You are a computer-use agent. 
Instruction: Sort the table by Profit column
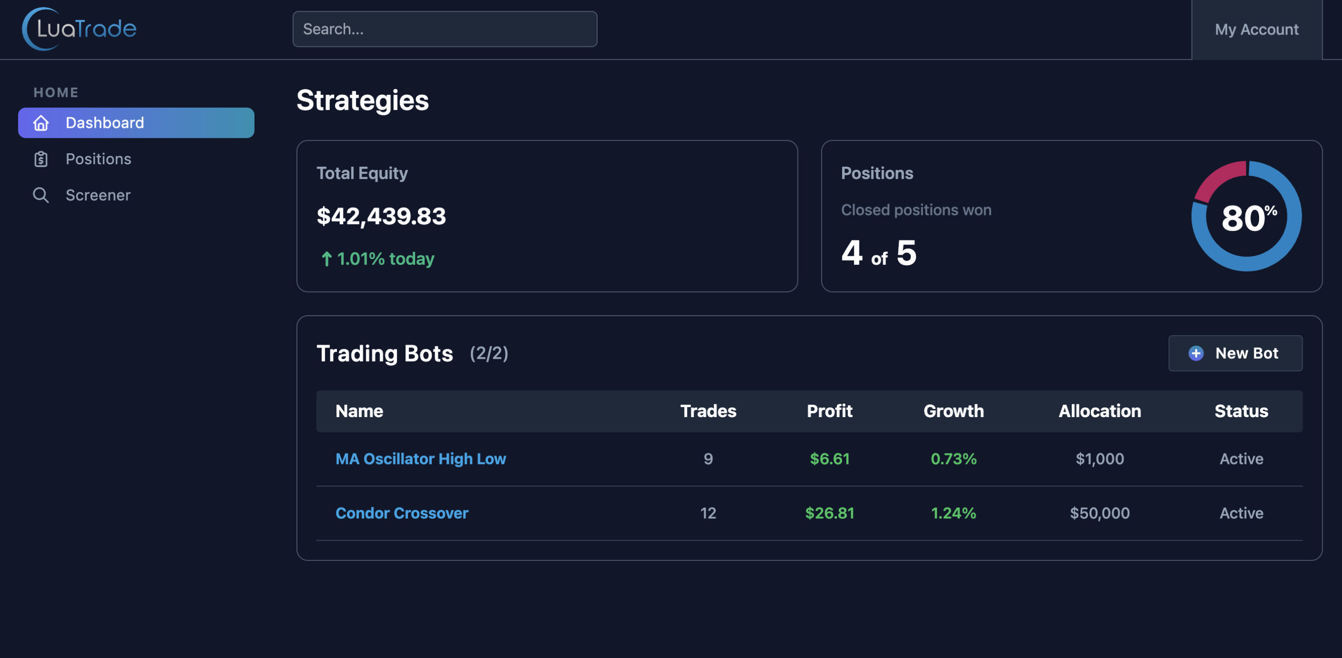(829, 411)
